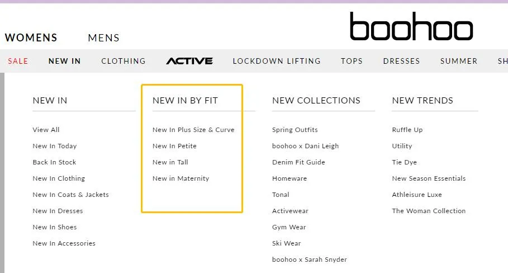Screen dimensions: 508x273
Task: Open the Tie Dye trend
Action: pos(404,162)
